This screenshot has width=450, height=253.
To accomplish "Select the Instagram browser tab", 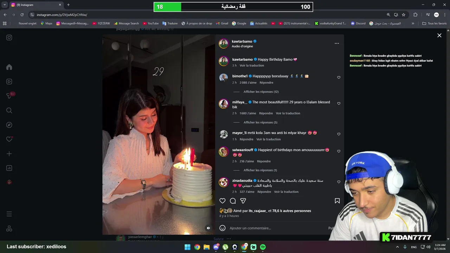I will (36, 5).
